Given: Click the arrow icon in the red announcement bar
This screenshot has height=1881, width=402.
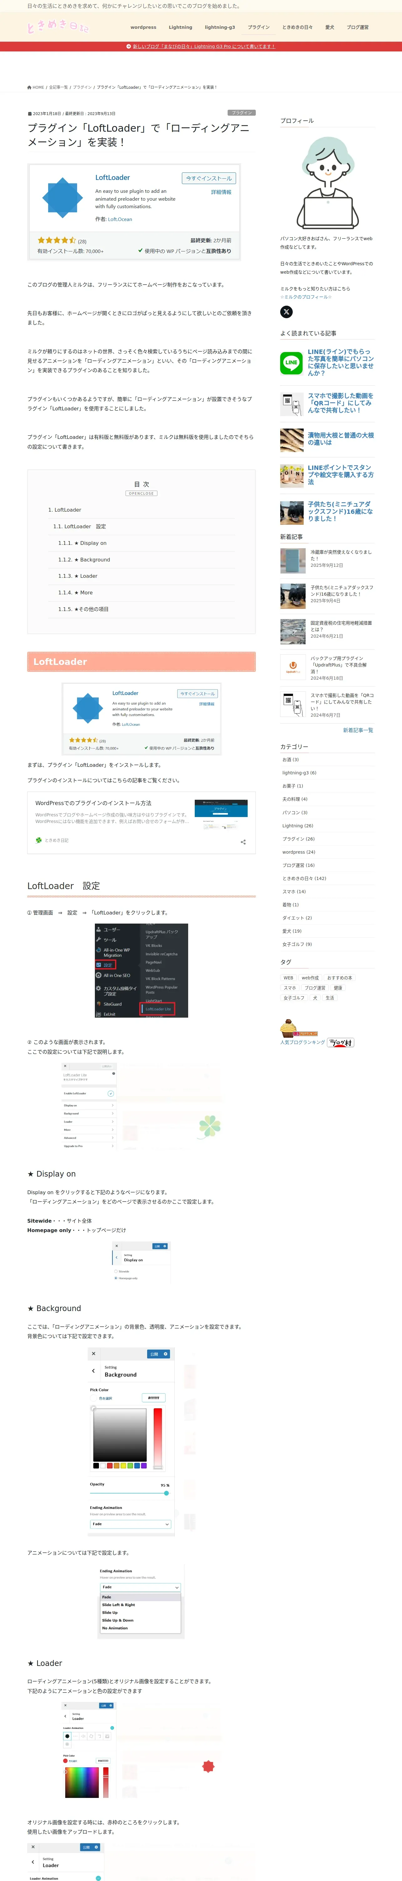Looking at the screenshot, I should (x=129, y=46).
